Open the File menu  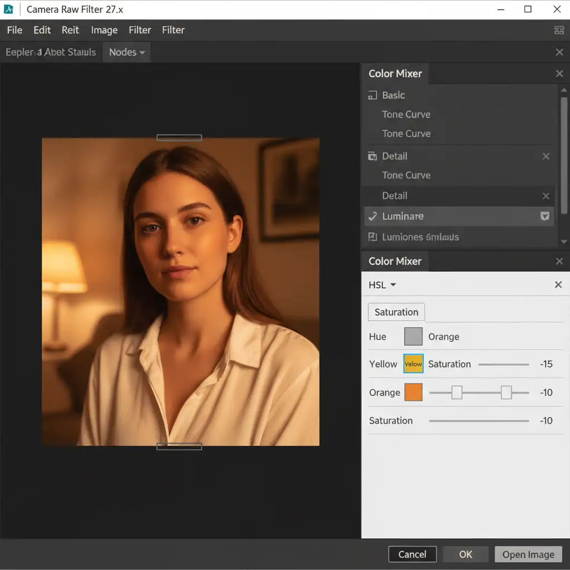14,30
